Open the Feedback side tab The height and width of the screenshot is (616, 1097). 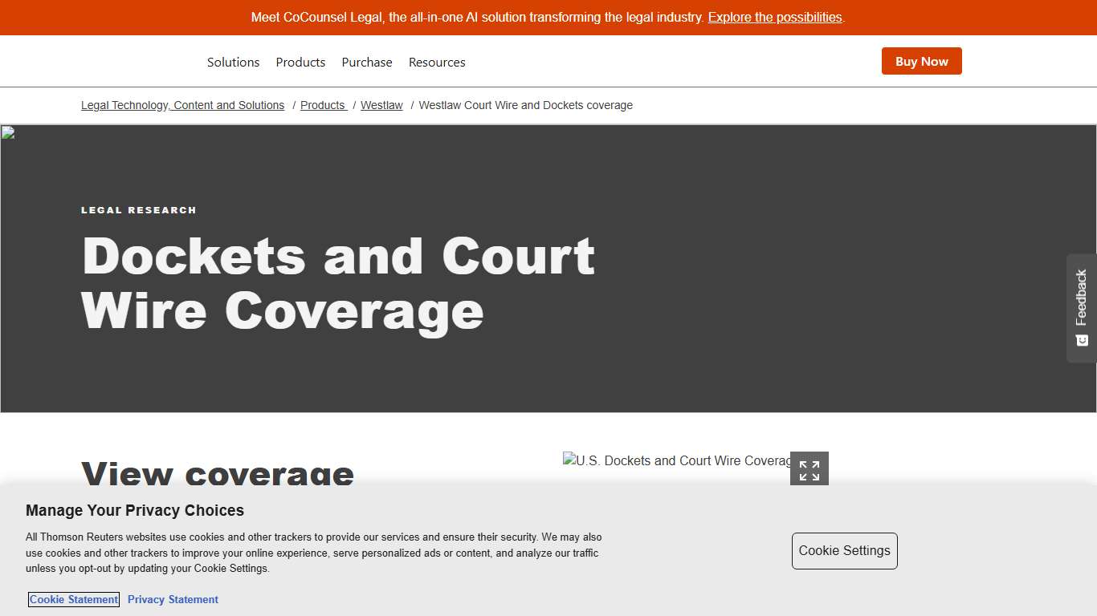coord(1080,309)
